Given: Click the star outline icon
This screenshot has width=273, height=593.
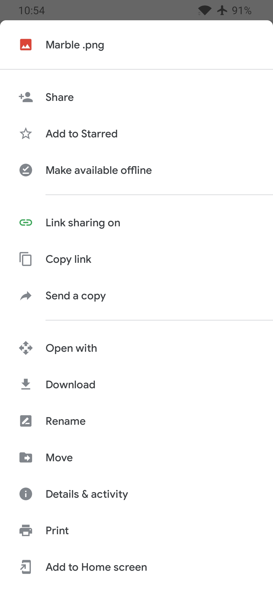Looking at the screenshot, I should pyautogui.click(x=26, y=134).
